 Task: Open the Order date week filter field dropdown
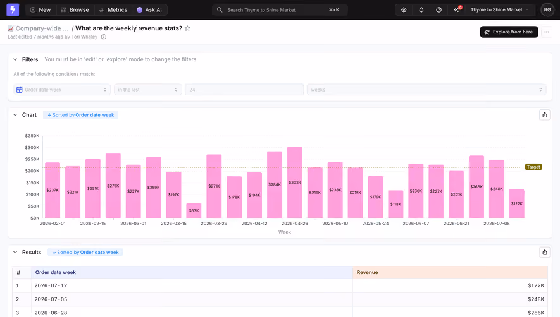pyautogui.click(x=62, y=90)
